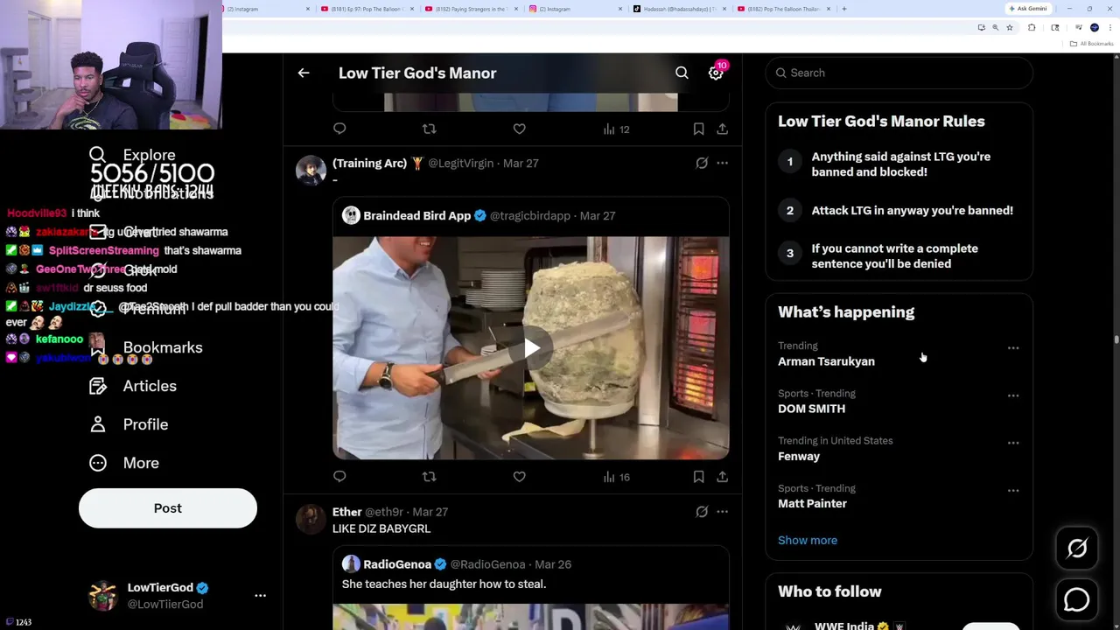Bookmark the LegitVirgin post
The width and height of the screenshot is (1120, 630).
click(698, 477)
